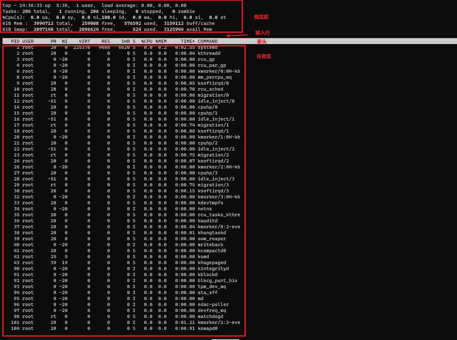
Task: Click the '576592 used' memory value
Action: pos(140,23)
